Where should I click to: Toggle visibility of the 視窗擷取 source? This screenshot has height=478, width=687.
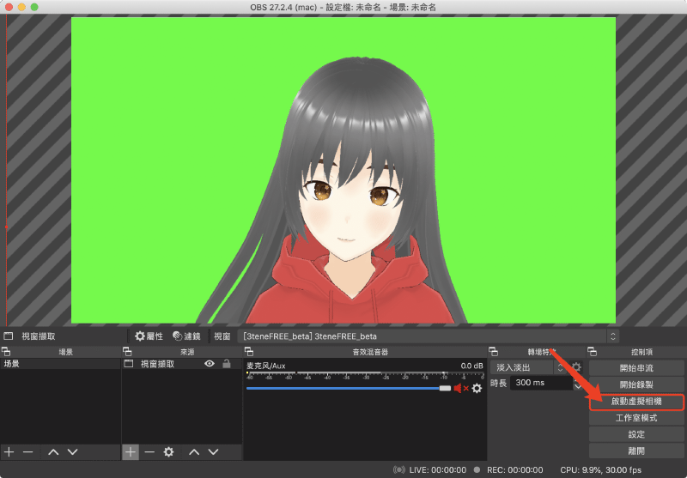210,364
